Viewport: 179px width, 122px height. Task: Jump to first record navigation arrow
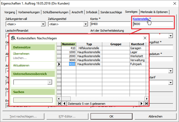(59, 103)
